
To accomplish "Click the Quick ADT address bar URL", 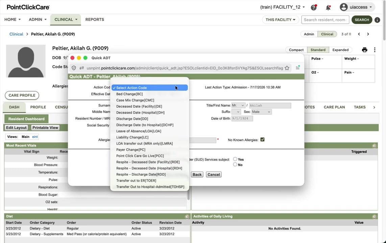I will pos(185,68).
